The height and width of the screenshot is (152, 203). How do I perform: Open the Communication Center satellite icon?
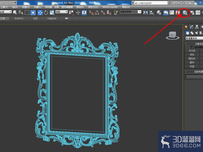pyautogui.click(x=179, y=3)
